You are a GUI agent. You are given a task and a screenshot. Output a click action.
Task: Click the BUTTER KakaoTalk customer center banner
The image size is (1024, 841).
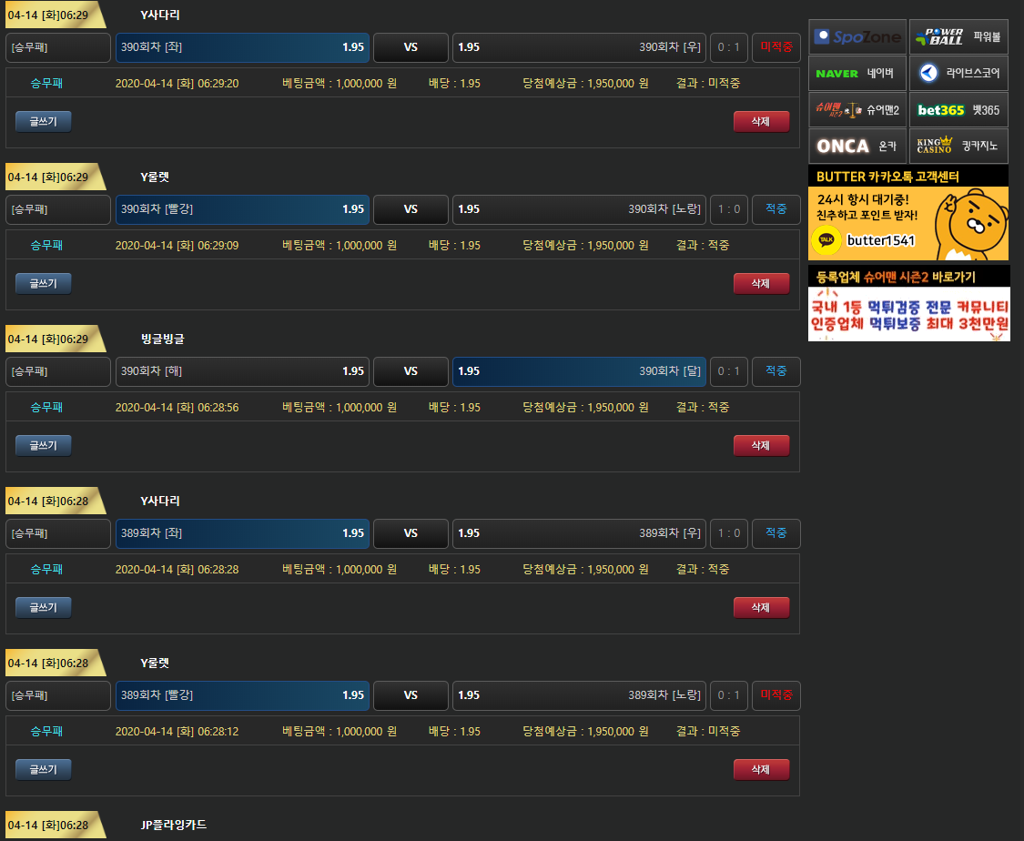tap(908, 214)
